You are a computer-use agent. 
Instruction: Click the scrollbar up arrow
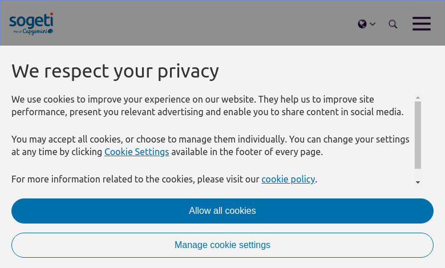pyautogui.click(x=418, y=98)
